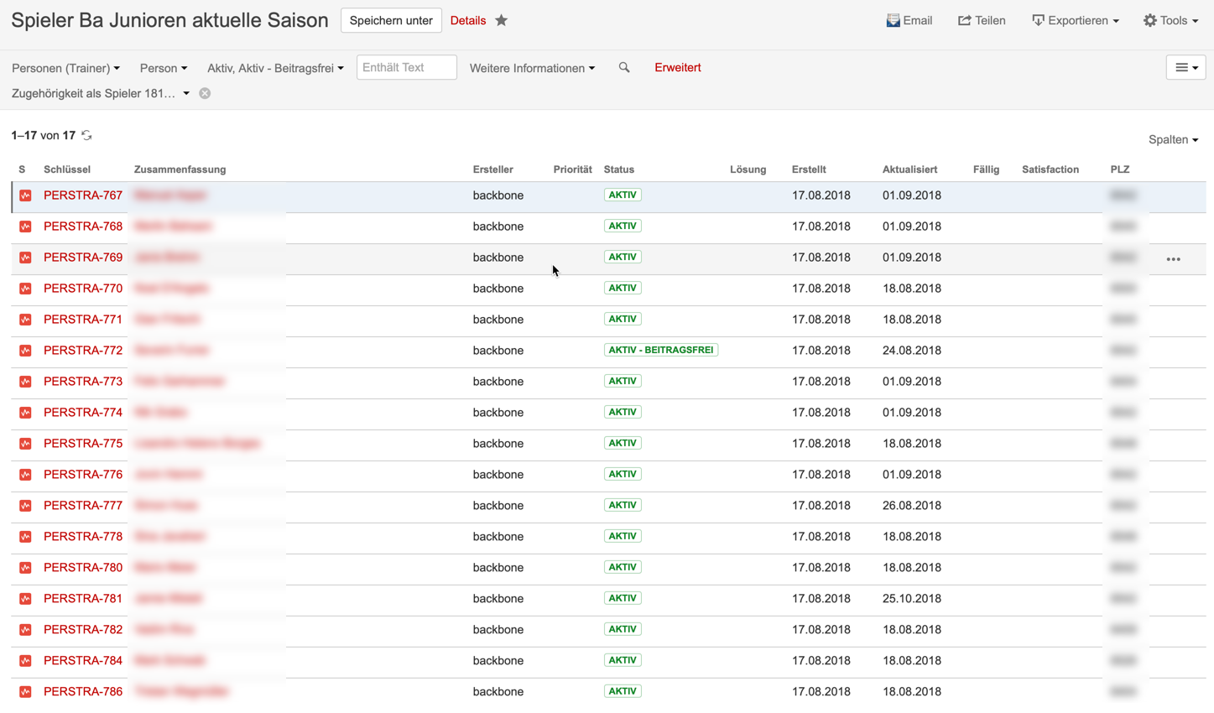
Task: Sort by the Aktualisiert column header
Action: [909, 169]
